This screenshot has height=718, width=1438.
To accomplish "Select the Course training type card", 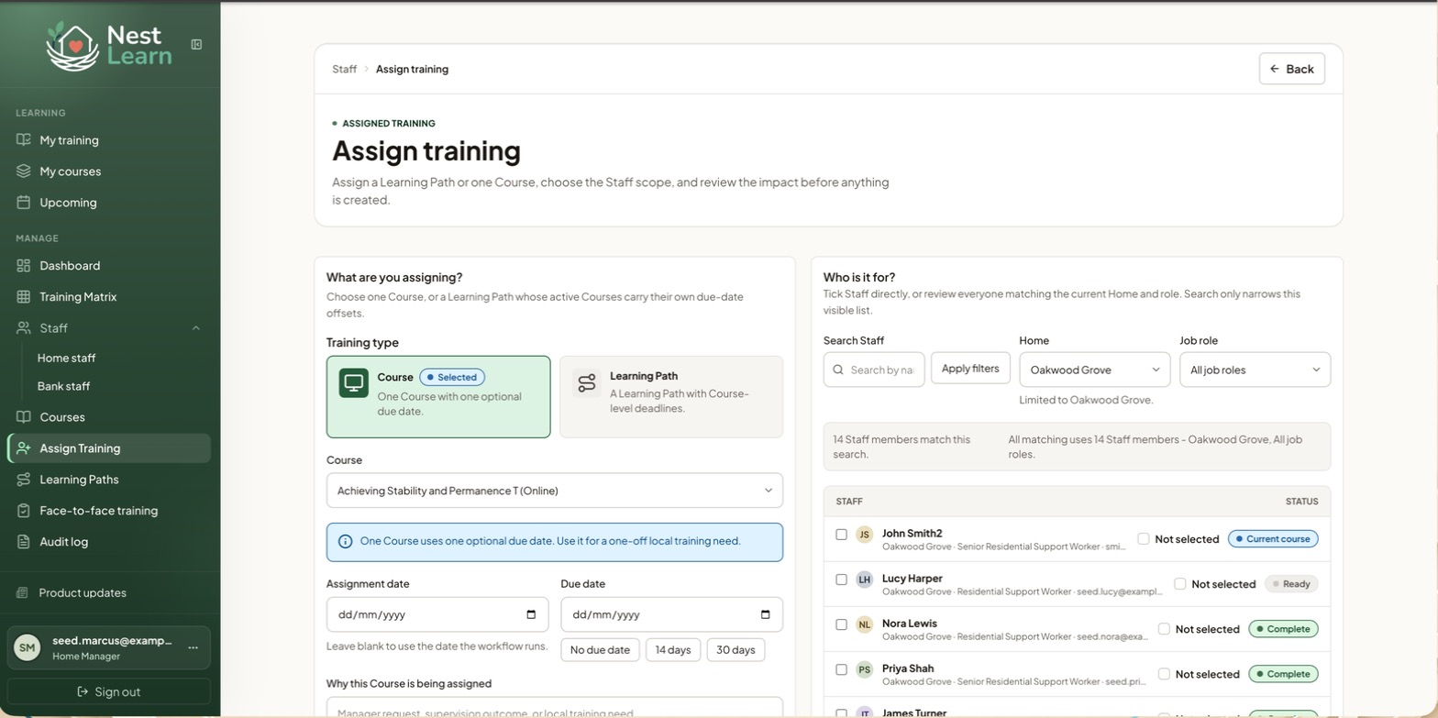I will [438, 397].
